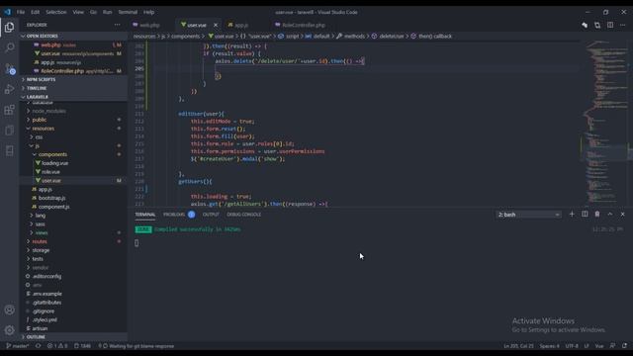The image size is (633, 356).
Task: Click the Vue language mode in status bar
Action: point(599,346)
